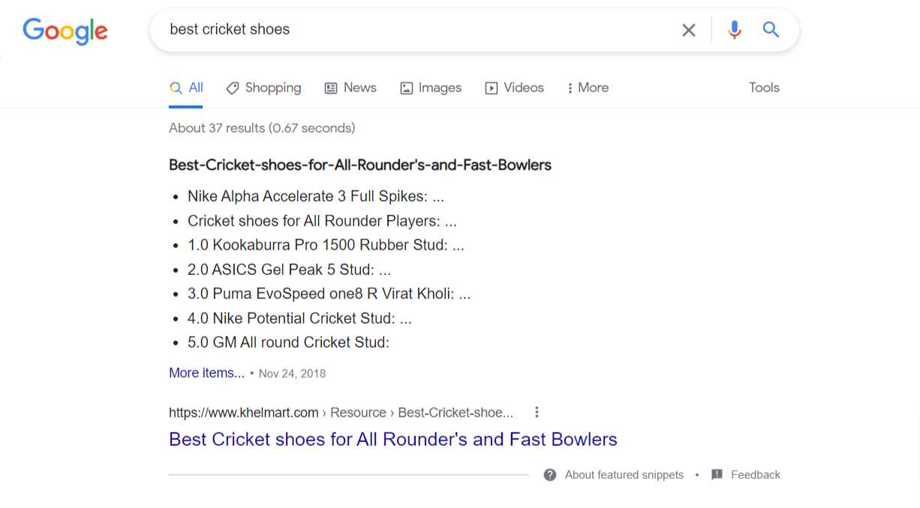Switch to the Images tab
920x508 pixels.
coord(431,88)
